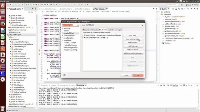Toggle Scroll Lock in the Console toolbar
This screenshot has height=112, width=200.
[171, 85]
